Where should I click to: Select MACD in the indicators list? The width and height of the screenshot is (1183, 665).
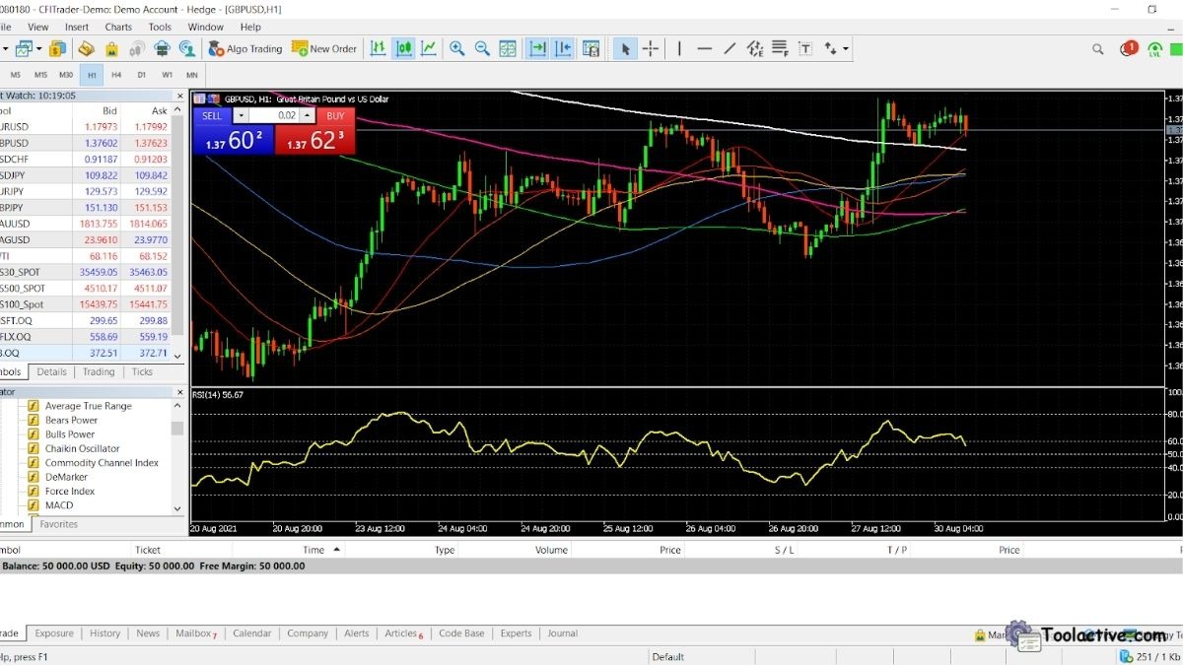point(58,504)
